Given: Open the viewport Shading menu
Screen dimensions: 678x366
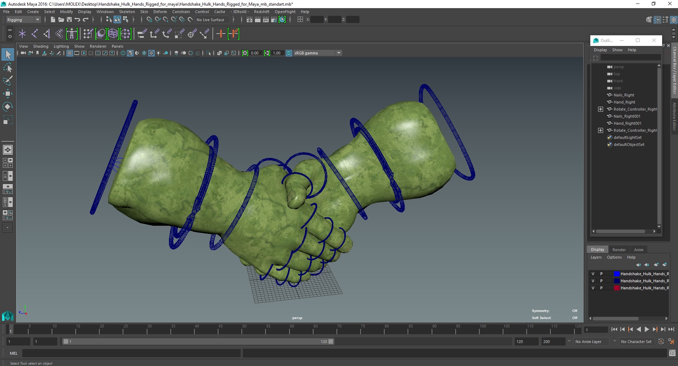Looking at the screenshot, I should pyautogui.click(x=41, y=46).
